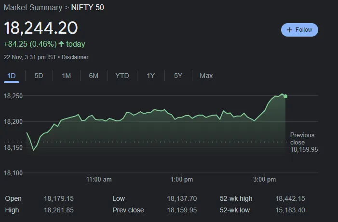Click the green up arrow icon
This screenshot has width=338, height=222.
tap(61, 44)
